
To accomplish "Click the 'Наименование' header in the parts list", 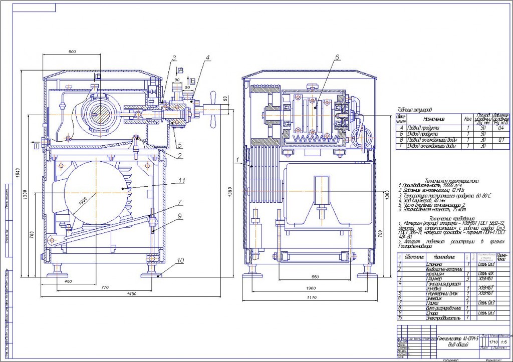I will [x=444, y=257].
